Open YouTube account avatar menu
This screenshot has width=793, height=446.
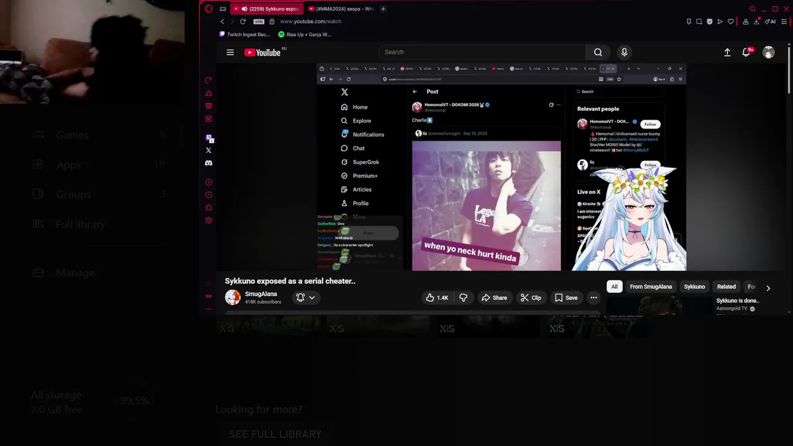[768, 53]
